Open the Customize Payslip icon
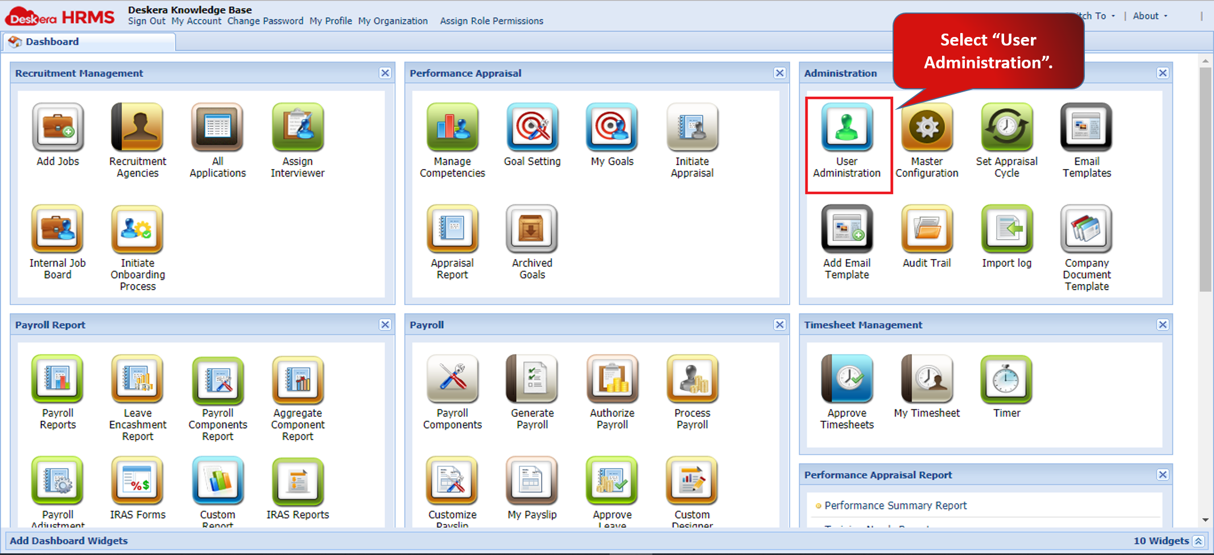This screenshot has width=1214, height=555. click(452, 480)
